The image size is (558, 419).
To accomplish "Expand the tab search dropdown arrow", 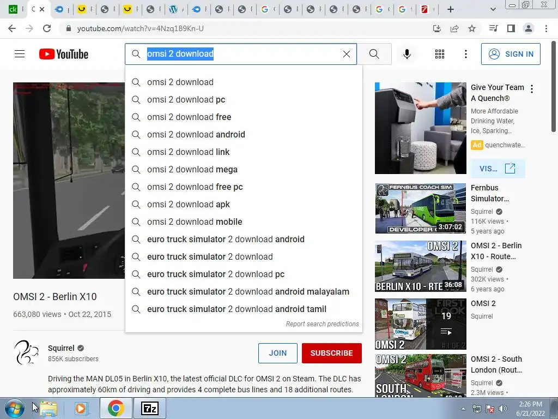I will tap(493, 9).
